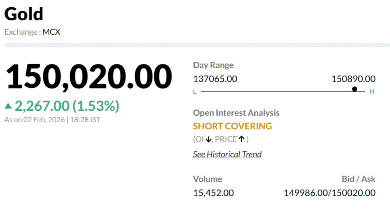Click the PRICE up arrow icon
Screen dimensions: 390x219
242,139
